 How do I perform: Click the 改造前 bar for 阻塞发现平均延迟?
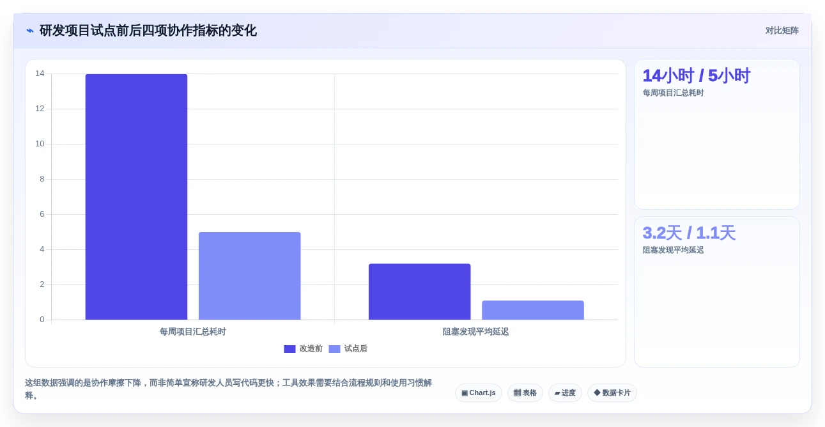[x=419, y=291]
